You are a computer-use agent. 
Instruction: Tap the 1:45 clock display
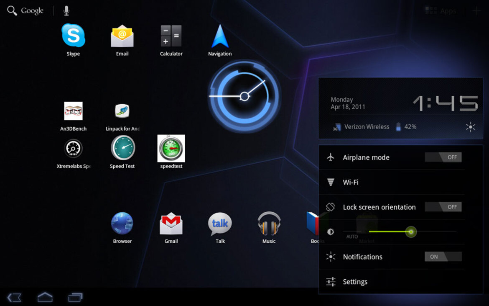tap(446, 103)
